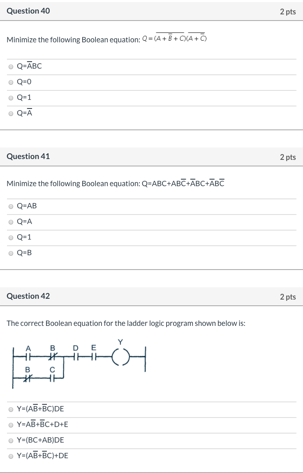Select answer Q=Ā for Question 40
This screenshot has width=303, height=473.
[11, 113]
